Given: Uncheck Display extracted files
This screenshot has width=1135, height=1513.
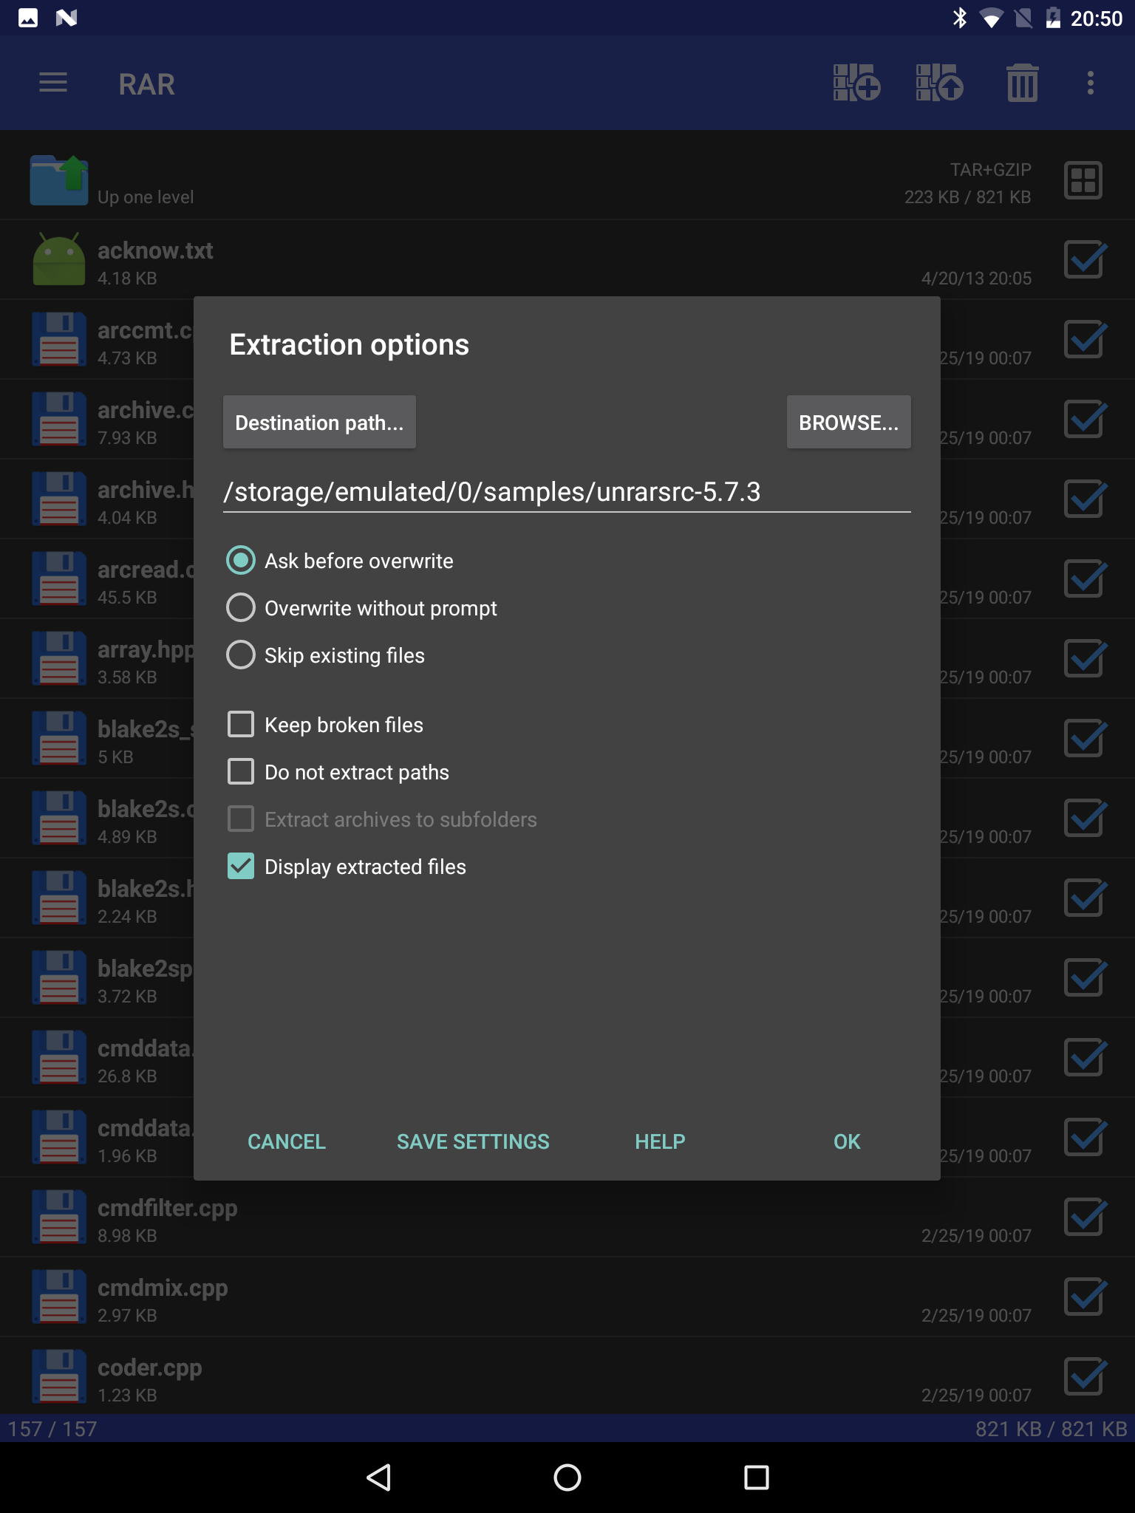Looking at the screenshot, I should (x=241, y=867).
